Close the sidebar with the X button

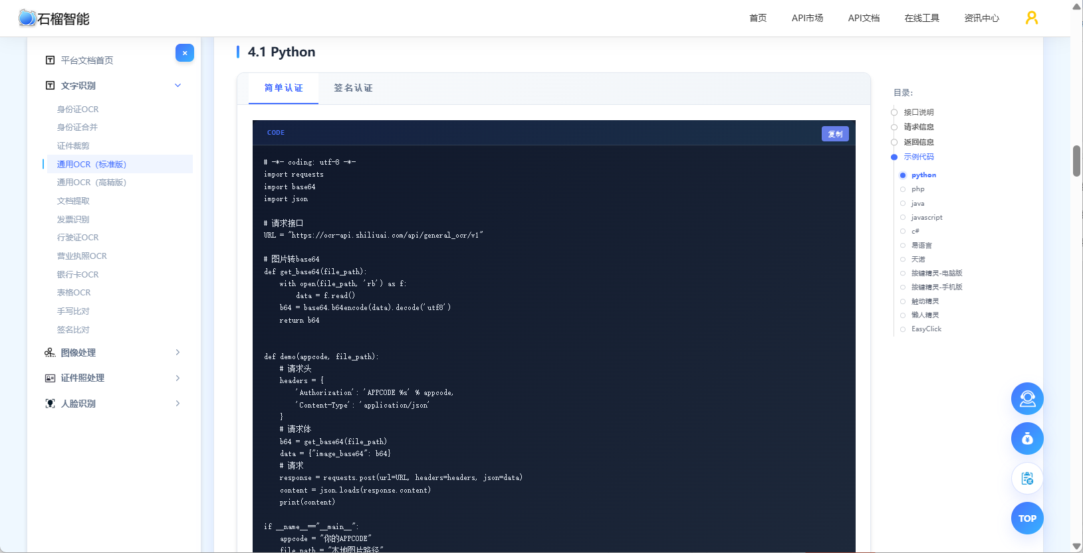click(x=185, y=53)
